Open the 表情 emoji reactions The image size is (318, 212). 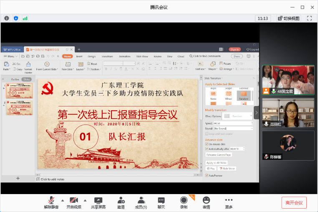[x=206, y=202]
